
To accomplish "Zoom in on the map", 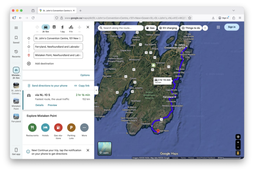I will click(x=238, y=142).
